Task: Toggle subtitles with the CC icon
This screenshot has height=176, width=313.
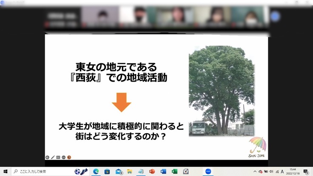Action: [x=58, y=157]
